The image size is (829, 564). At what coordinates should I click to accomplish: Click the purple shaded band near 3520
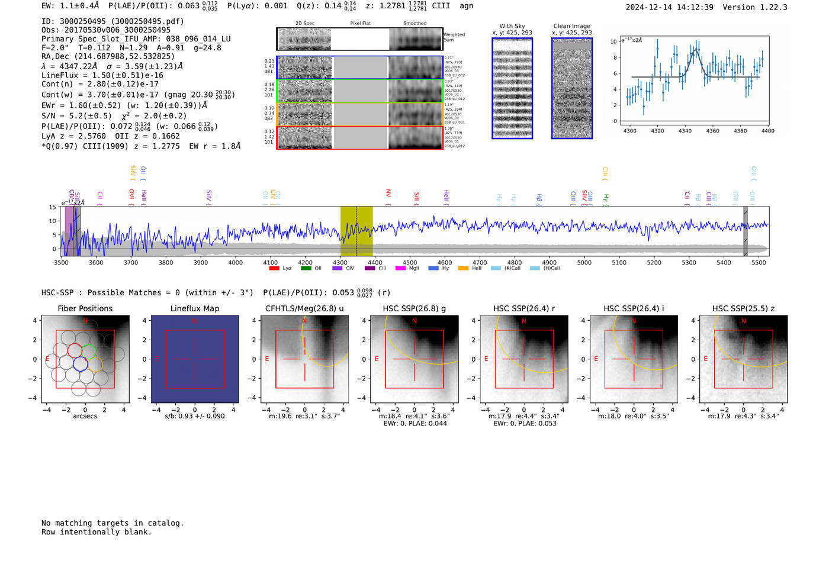click(70, 231)
